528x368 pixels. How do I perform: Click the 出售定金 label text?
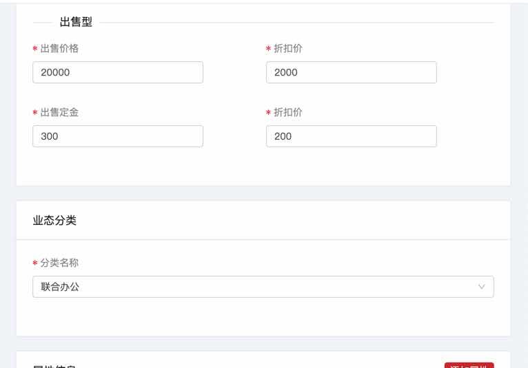(59, 112)
